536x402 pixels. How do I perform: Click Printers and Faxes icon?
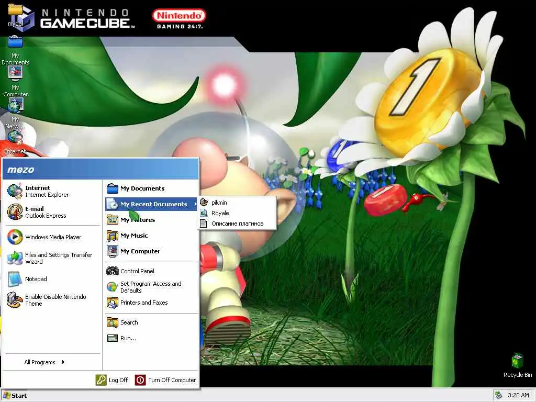tap(112, 303)
